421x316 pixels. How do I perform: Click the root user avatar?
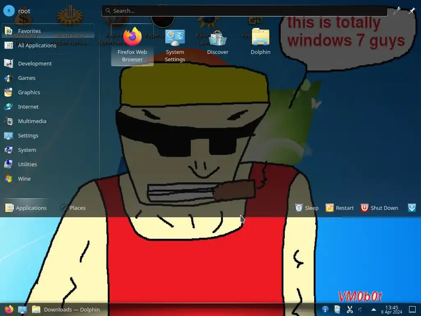click(x=9, y=11)
